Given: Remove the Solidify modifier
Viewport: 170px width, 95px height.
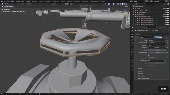Looking at the screenshot, I should (165, 37).
